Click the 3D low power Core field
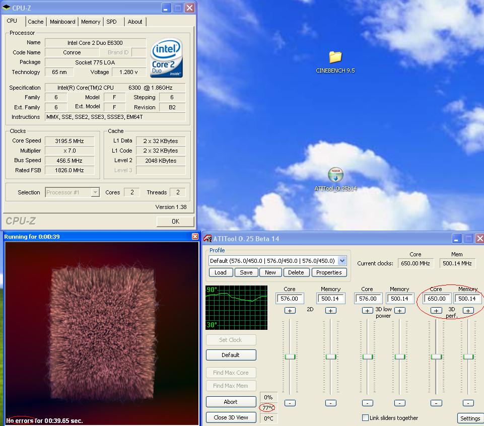 click(368, 299)
